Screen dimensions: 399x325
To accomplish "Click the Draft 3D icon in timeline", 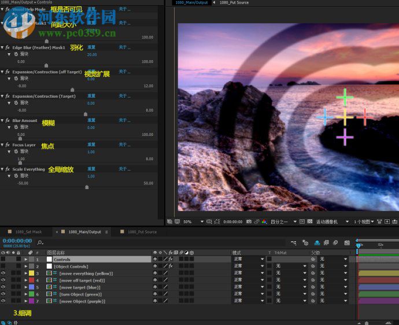I will pyautogui.click(x=305, y=243).
